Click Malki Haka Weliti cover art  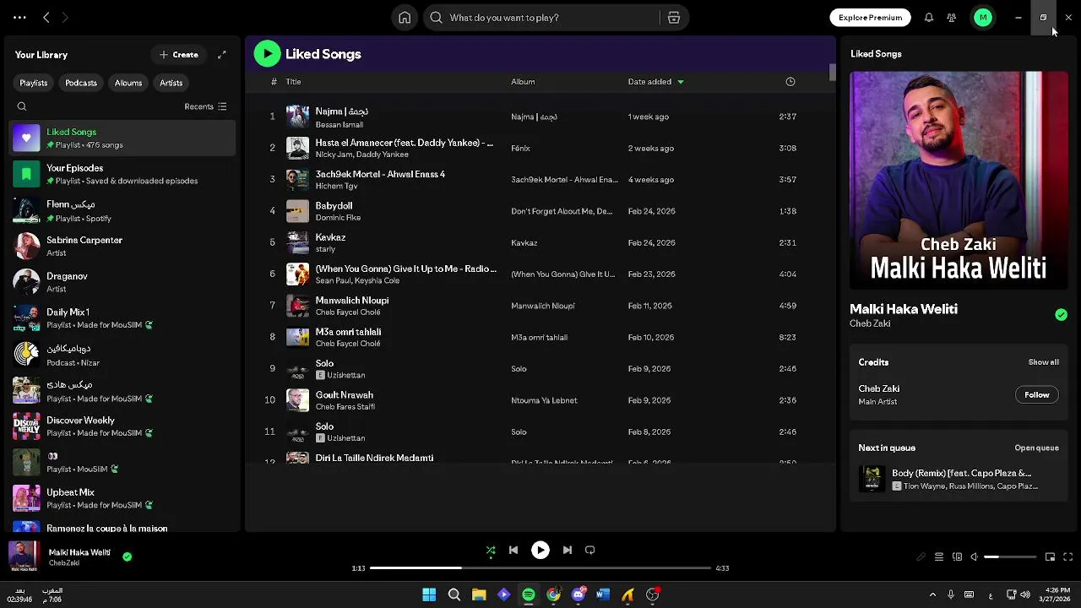pyautogui.click(x=959, y=180)
